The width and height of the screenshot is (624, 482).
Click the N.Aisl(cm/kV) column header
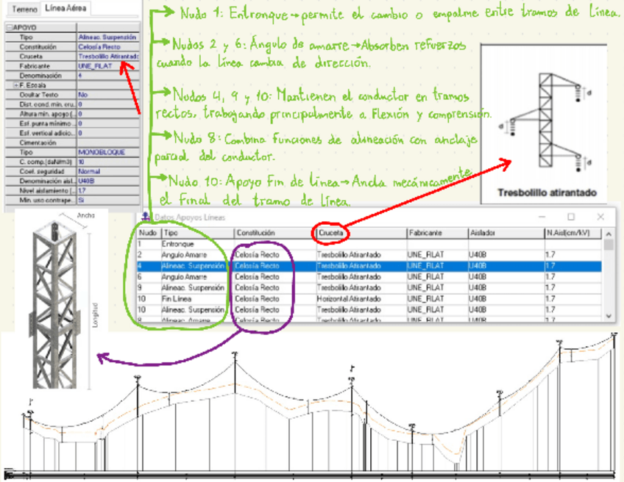[x=572, y=233]
